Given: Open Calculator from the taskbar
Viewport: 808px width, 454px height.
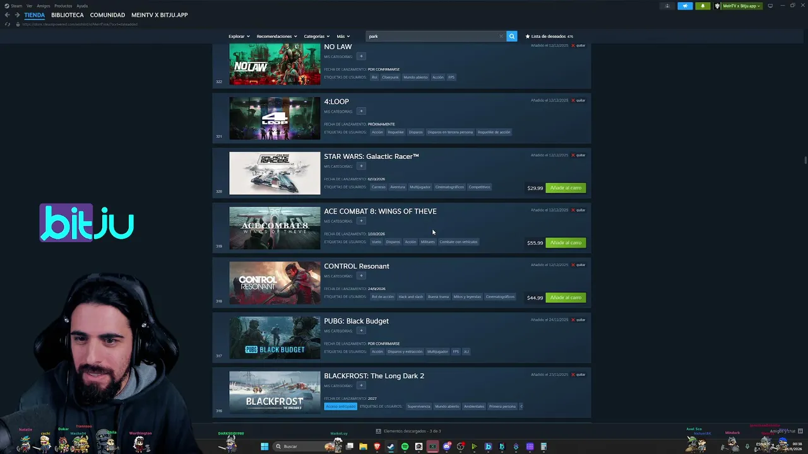Looking at the screenshot, I should (544, 446).
